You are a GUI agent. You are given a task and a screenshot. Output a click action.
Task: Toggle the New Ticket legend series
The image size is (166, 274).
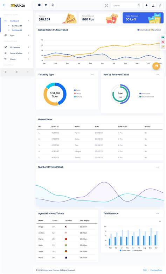[x=155, y=30]
